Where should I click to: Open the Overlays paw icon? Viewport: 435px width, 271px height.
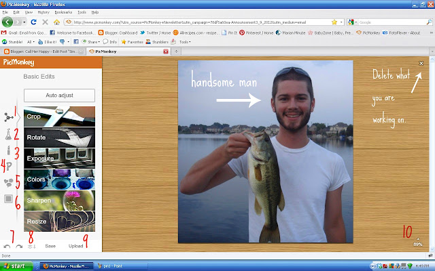tap(9, 182)
